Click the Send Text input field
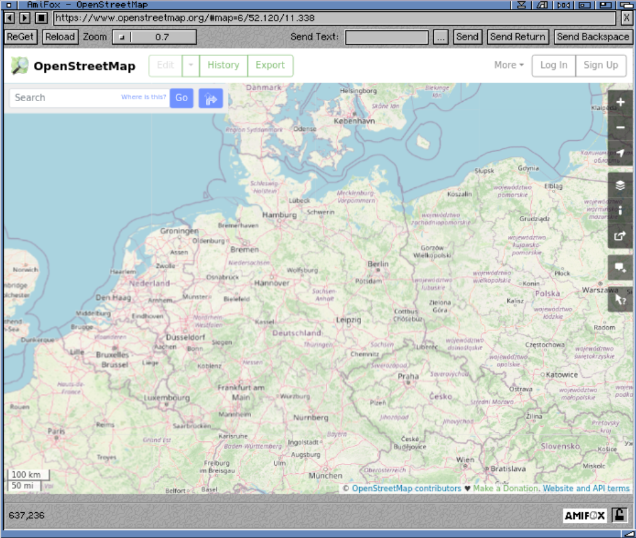The width and height of the screenshot is (636, 538). pos(387,37)
